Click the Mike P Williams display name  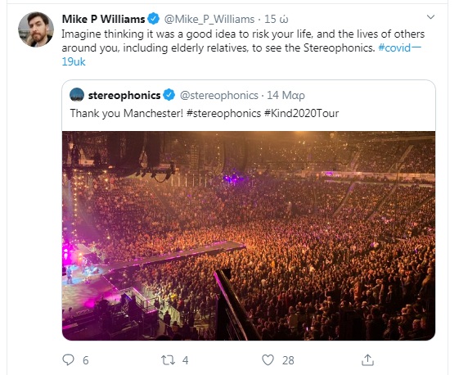coord(103,19)
